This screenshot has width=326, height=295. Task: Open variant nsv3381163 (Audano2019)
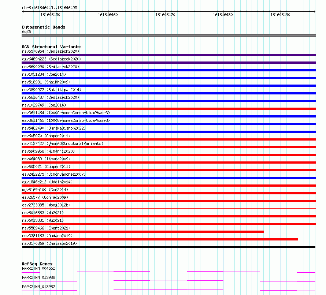47,236
